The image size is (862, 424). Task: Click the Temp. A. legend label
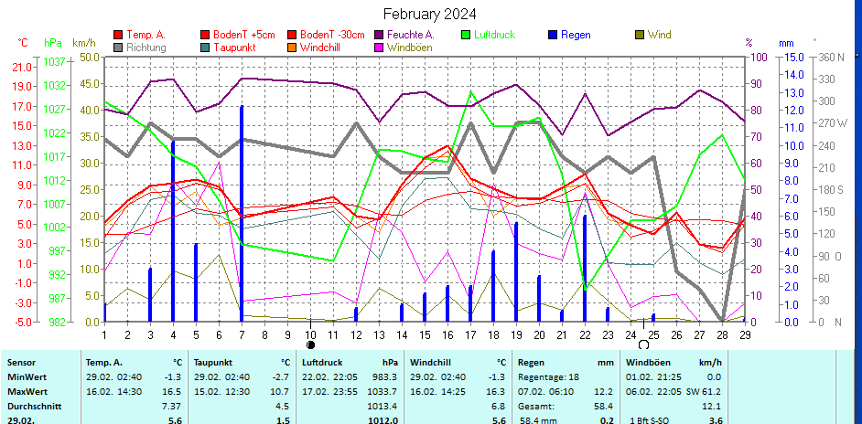click(145, 35)
